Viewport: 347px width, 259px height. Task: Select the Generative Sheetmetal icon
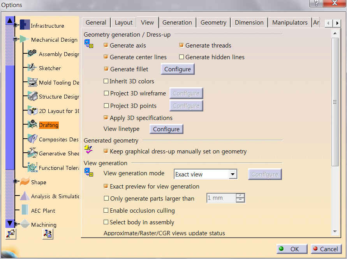pyautogui.click(x=32, y=153)
